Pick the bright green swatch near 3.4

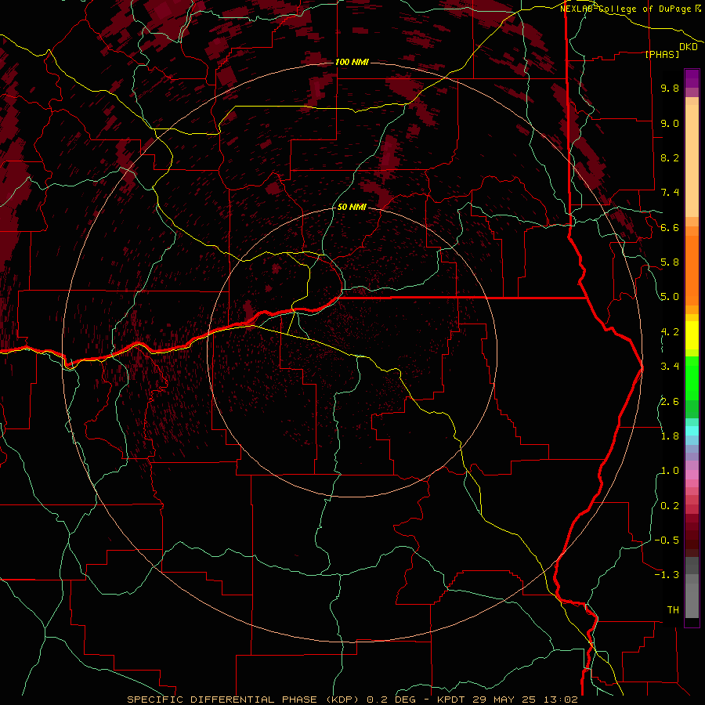coord(692,378)
